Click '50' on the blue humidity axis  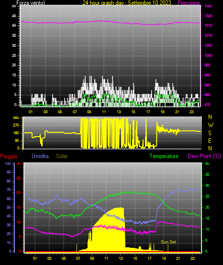coord(9,207)
